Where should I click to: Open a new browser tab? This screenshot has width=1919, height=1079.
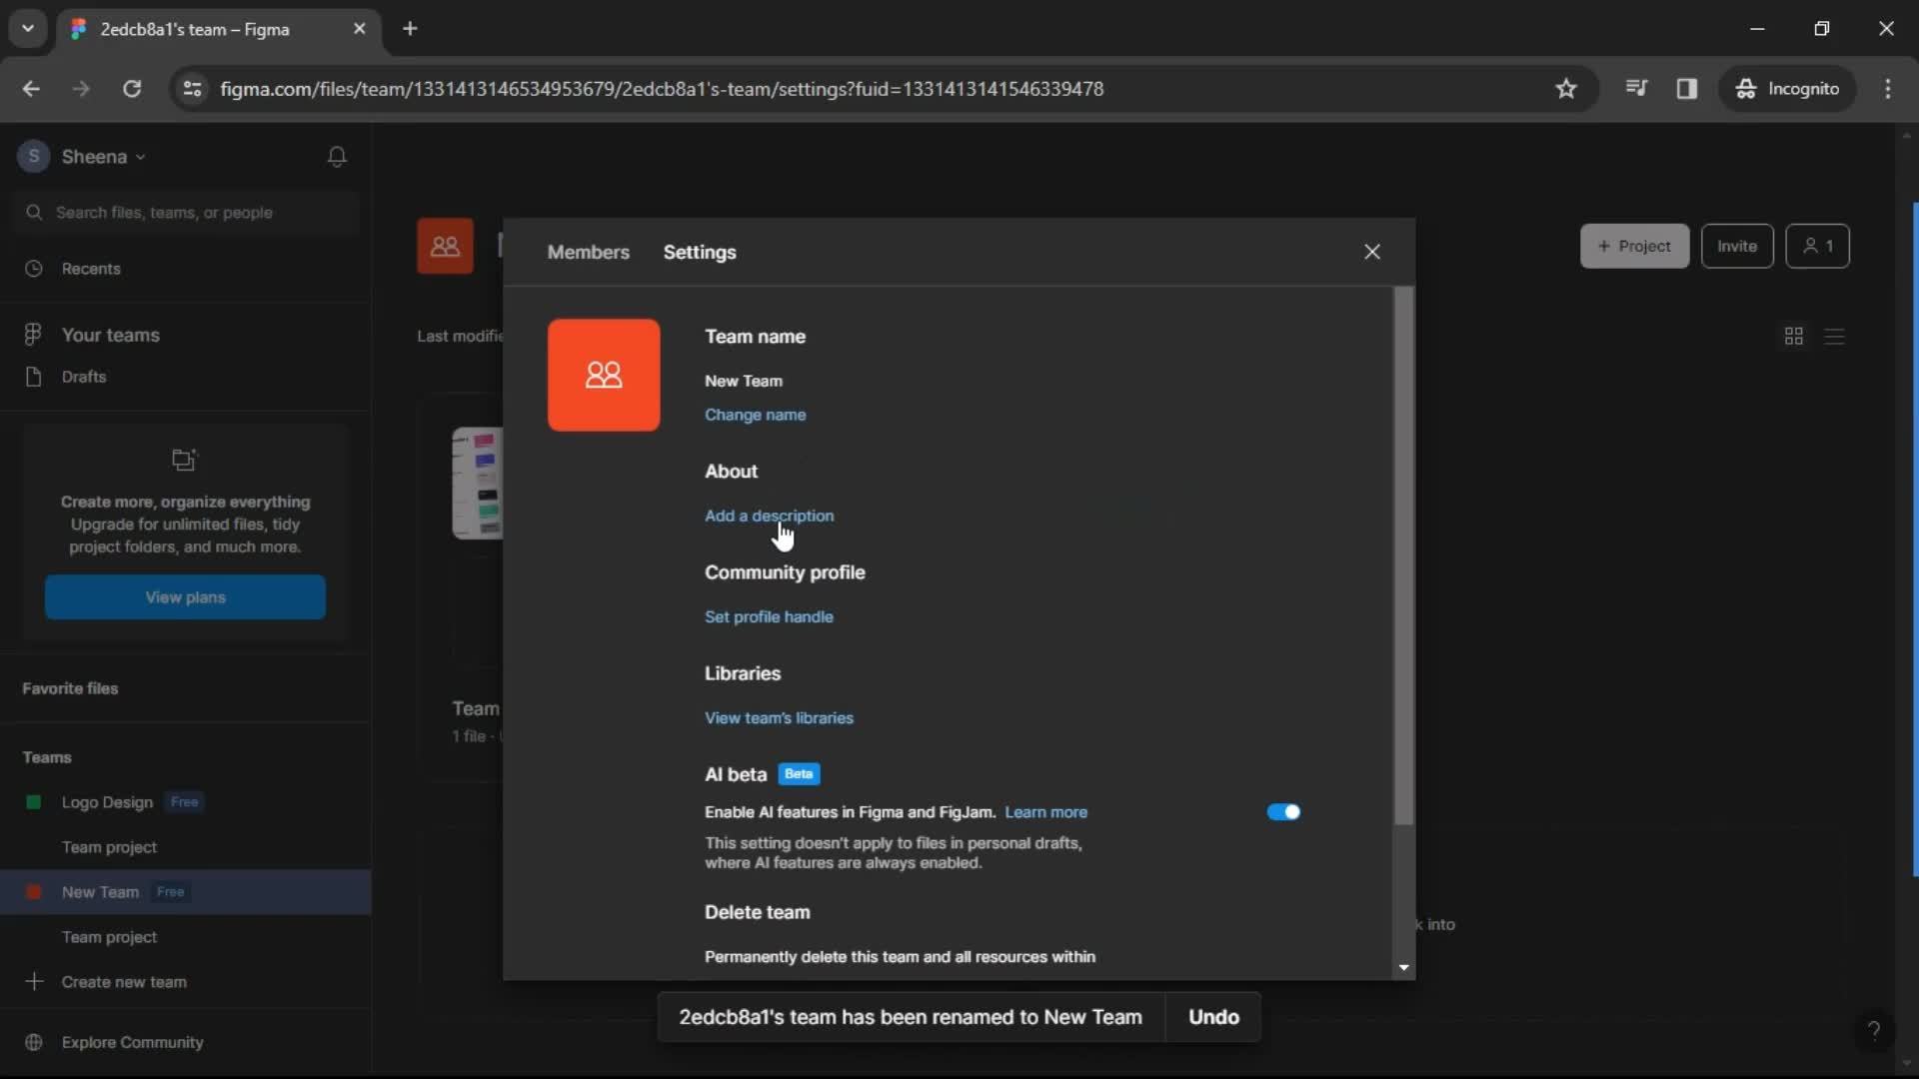coord(410,29)
